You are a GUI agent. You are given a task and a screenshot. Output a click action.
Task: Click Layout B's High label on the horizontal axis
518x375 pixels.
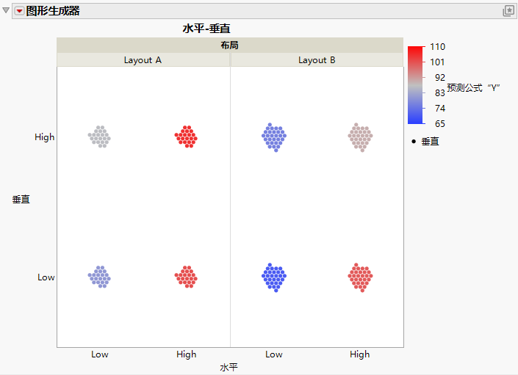(x=360, y=354)
